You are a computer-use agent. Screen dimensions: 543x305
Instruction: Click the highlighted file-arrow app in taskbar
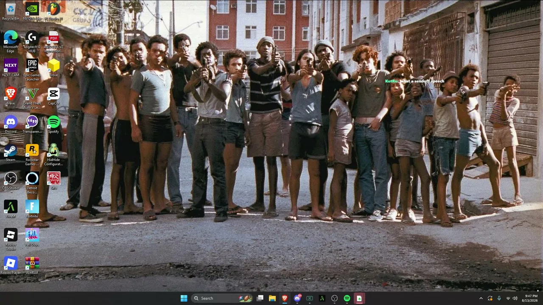click(x=359, y=298)
